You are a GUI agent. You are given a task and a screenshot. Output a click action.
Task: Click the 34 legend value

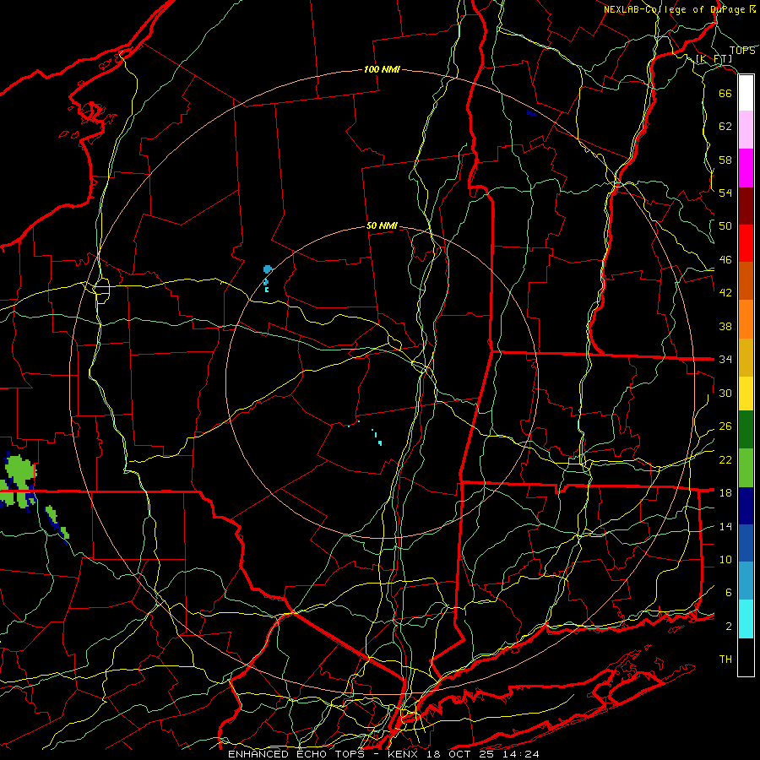point(725,360)
